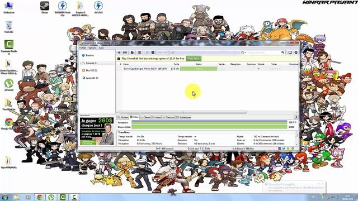Collapse the detail pane with corner arrow

click(x=296, y=117)
